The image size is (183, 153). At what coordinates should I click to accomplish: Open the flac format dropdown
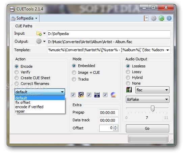point(152,90)
